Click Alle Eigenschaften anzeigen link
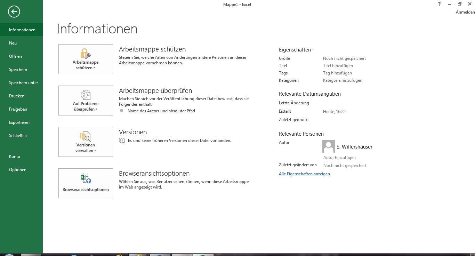The width and height of the screenshot is (475, 256). [x=304, y=174]
